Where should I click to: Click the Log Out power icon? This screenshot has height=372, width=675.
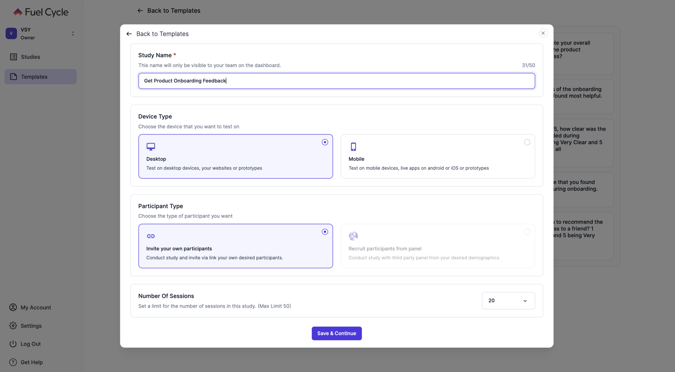point(13,344)
